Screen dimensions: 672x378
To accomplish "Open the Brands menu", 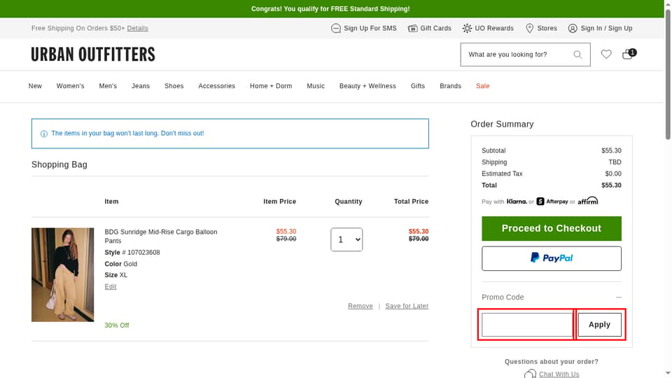I will pos(450,86).
